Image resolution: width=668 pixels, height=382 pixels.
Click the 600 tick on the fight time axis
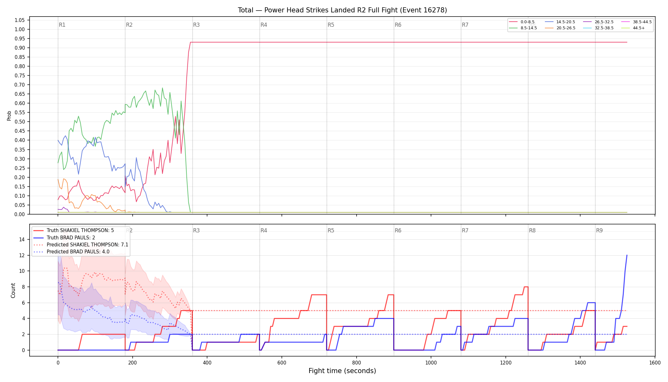282,363
